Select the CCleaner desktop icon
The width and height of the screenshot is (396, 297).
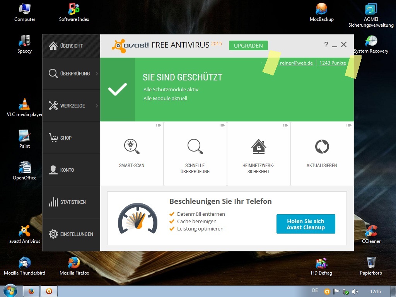point(371,234)
